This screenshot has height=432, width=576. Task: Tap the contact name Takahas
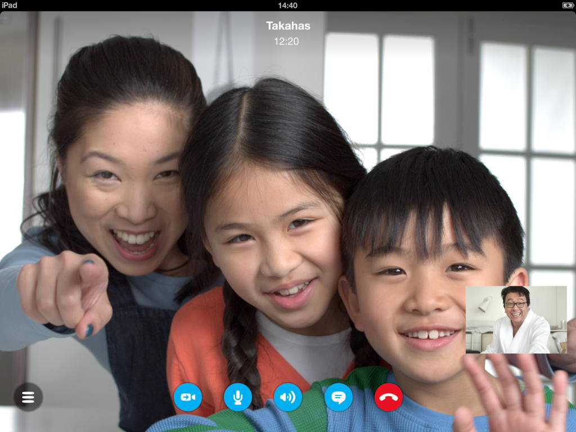(x=288, y=26)
